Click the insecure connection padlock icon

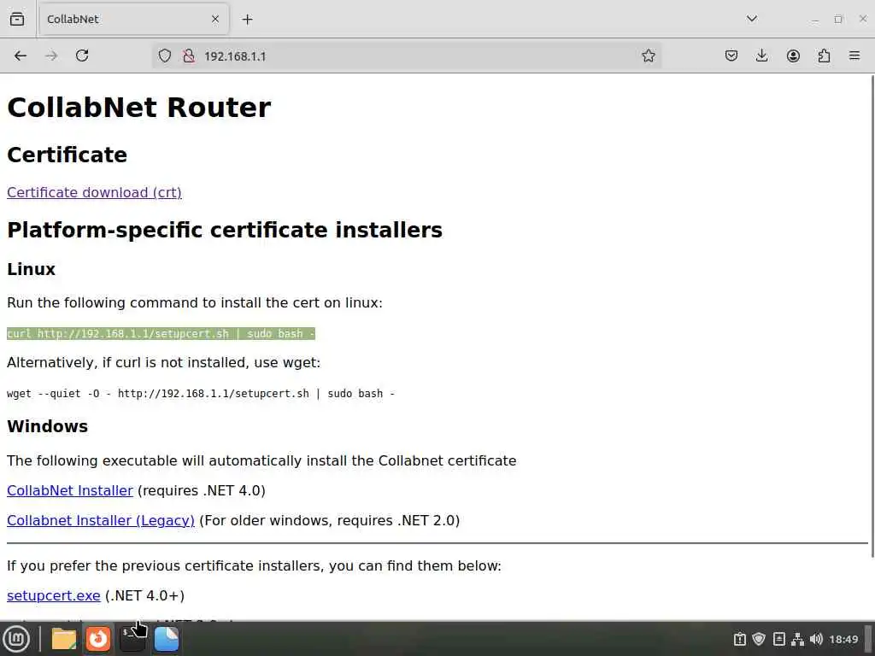tap(189, 56)
